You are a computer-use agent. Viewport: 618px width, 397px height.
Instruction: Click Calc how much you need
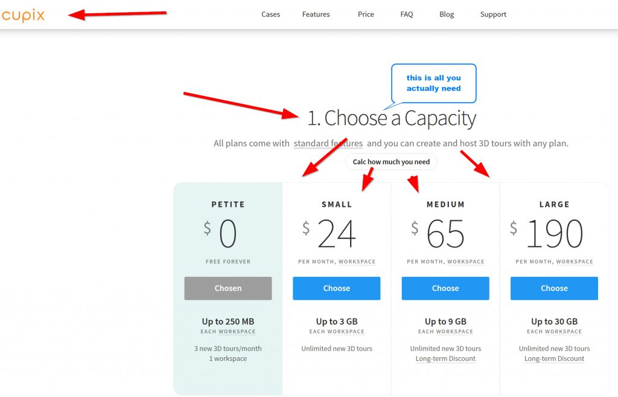tap(391, 162)
